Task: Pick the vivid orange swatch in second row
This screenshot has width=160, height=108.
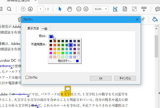Action: pyautogui.click(x=55, y=45)
